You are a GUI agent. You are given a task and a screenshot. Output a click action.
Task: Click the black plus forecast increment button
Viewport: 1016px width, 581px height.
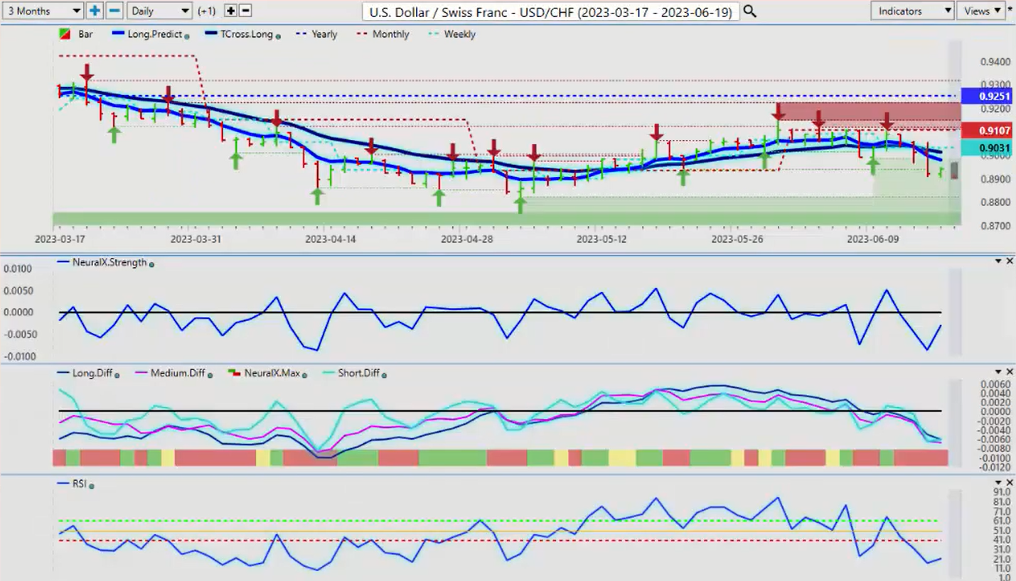point(230,11)
